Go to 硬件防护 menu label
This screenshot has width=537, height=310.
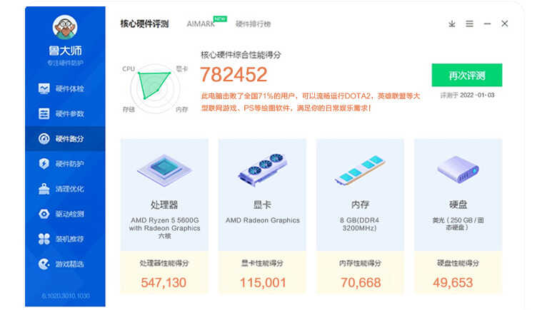coord(70,164)
